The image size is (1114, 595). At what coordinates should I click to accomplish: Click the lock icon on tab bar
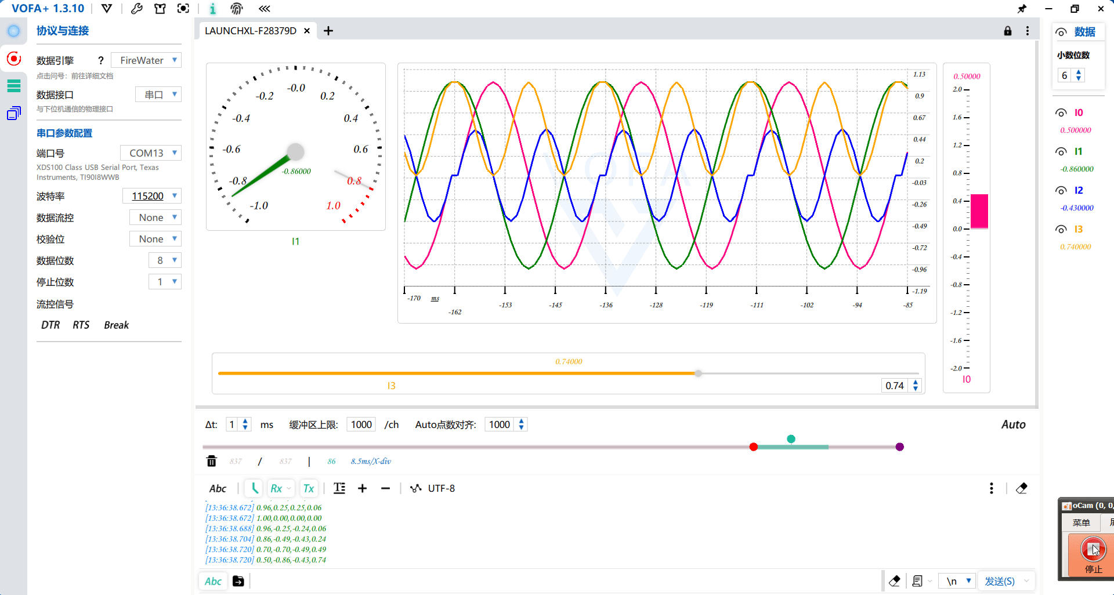click(x=1008, y=31)
